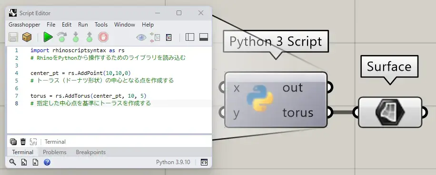The height and width of the screenshot is (175, 436).
Task: Click the Step Over debug icon
Action: click(x=62, y=37)
